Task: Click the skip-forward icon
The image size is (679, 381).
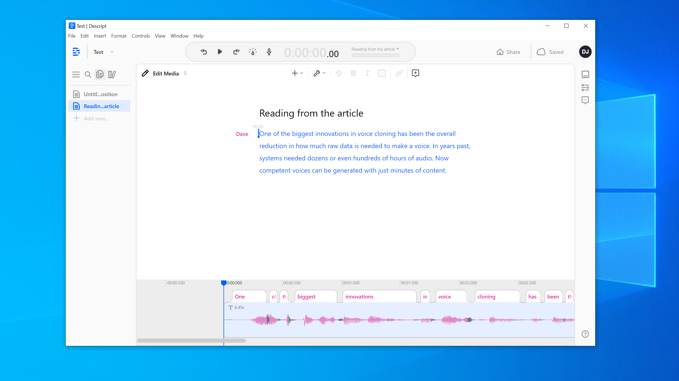Action: click(x=236, y=52)
